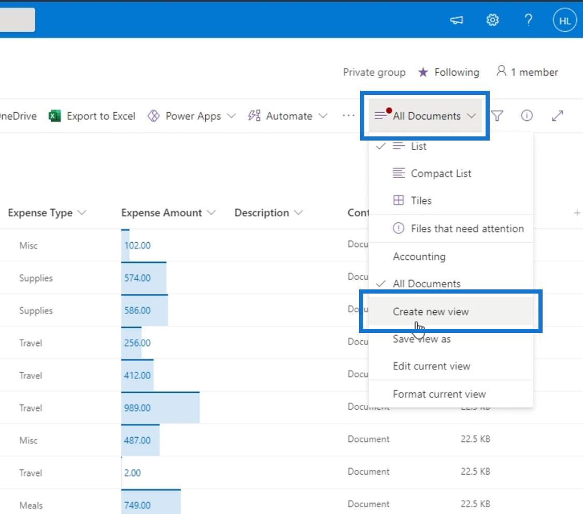The height and width of the screenshot is (514, 583).
Task: Click Document in the 487.00 row
Action: click(x=368, y=439)
